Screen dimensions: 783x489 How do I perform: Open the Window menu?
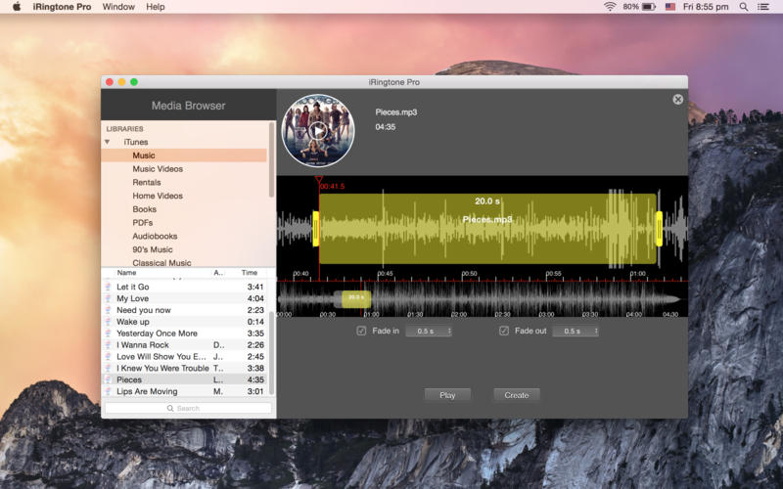point(118,7)
